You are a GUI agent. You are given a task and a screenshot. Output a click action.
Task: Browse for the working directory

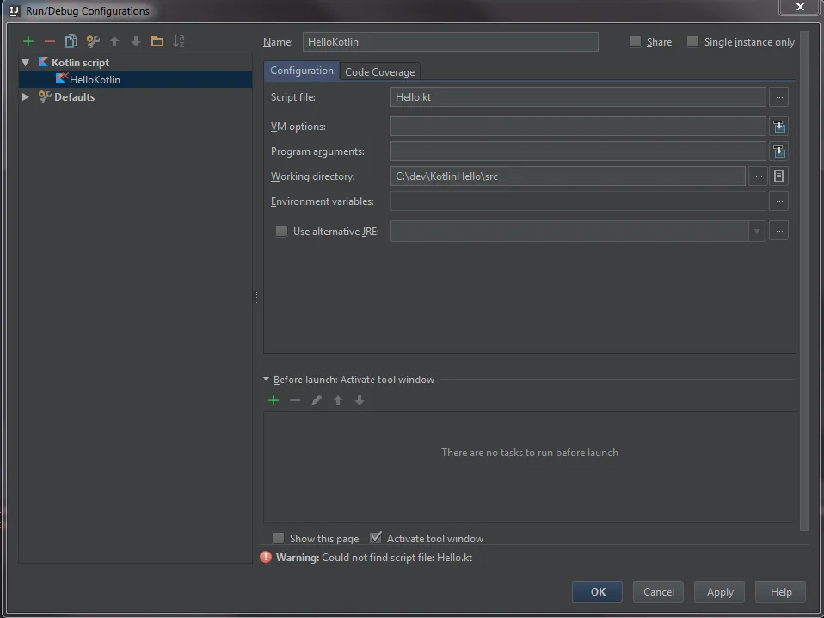(759, 176)
